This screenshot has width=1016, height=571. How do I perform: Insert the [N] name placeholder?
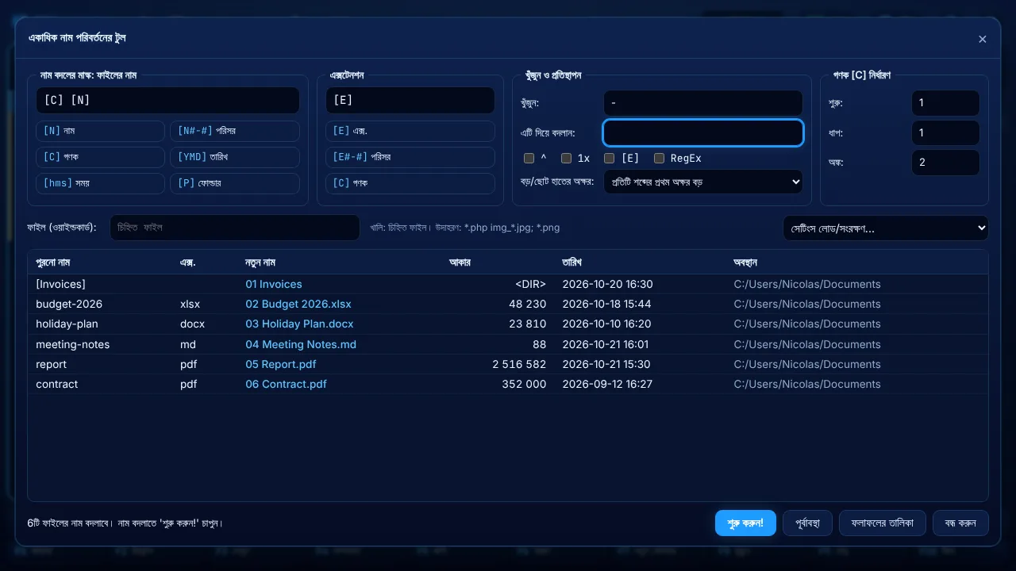[x=100, y=131]
